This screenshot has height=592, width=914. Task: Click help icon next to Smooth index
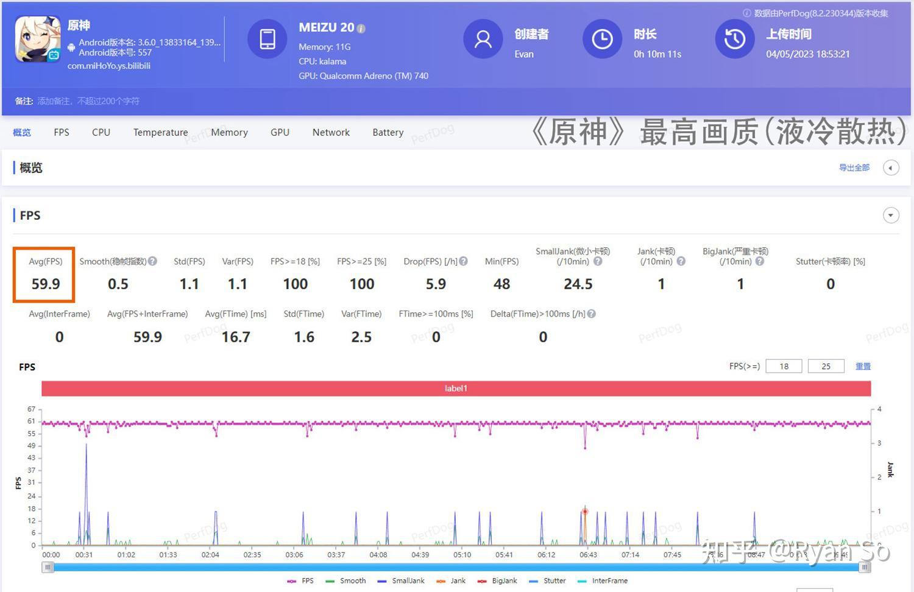(x=152, y=261)
